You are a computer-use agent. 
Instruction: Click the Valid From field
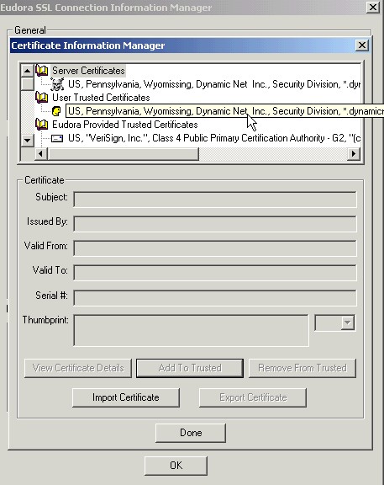point(215,248)
